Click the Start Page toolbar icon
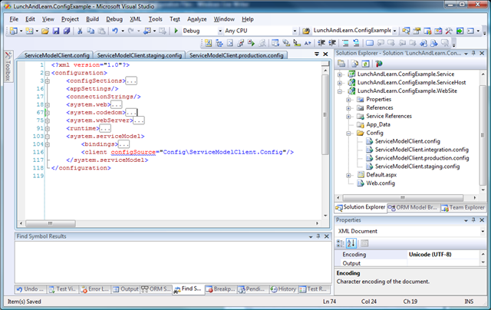This screenshot has height=310, width=491. point(460,31)
